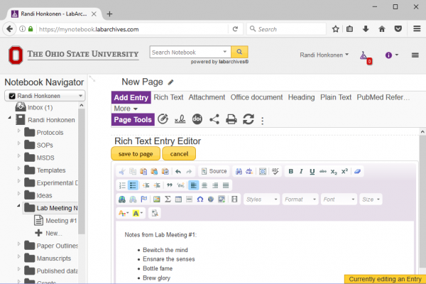Screen dimensions: 426x284
Task: Toggle center text alignment
Action: click(x=204, y=185)
